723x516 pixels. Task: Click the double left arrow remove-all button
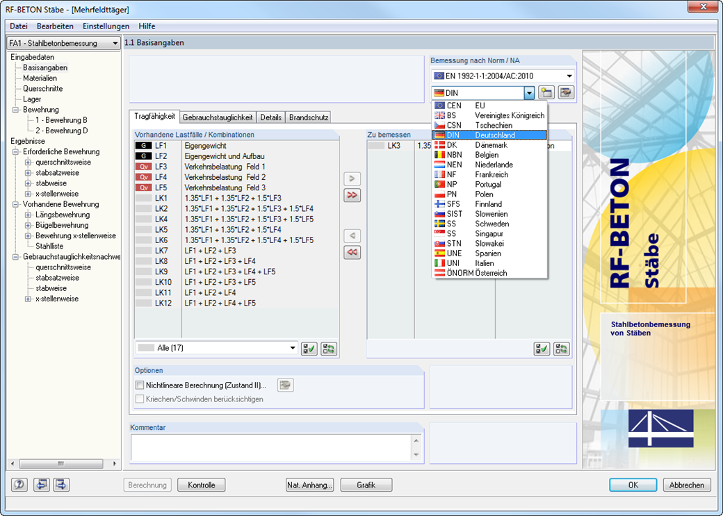point(352,252)
